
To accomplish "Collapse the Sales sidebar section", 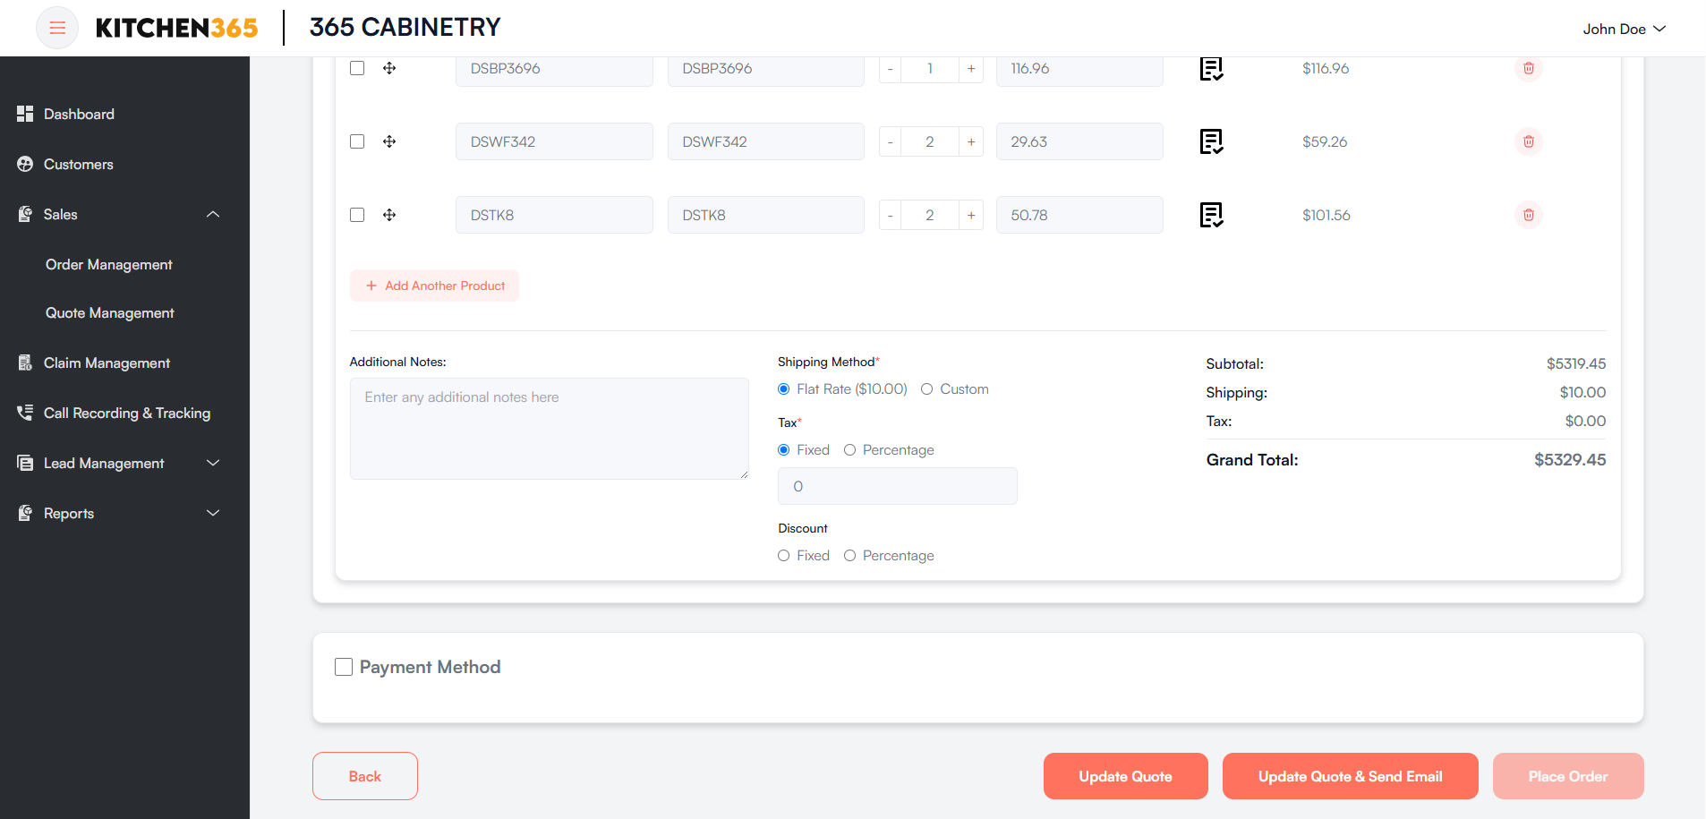I will 212,214.
